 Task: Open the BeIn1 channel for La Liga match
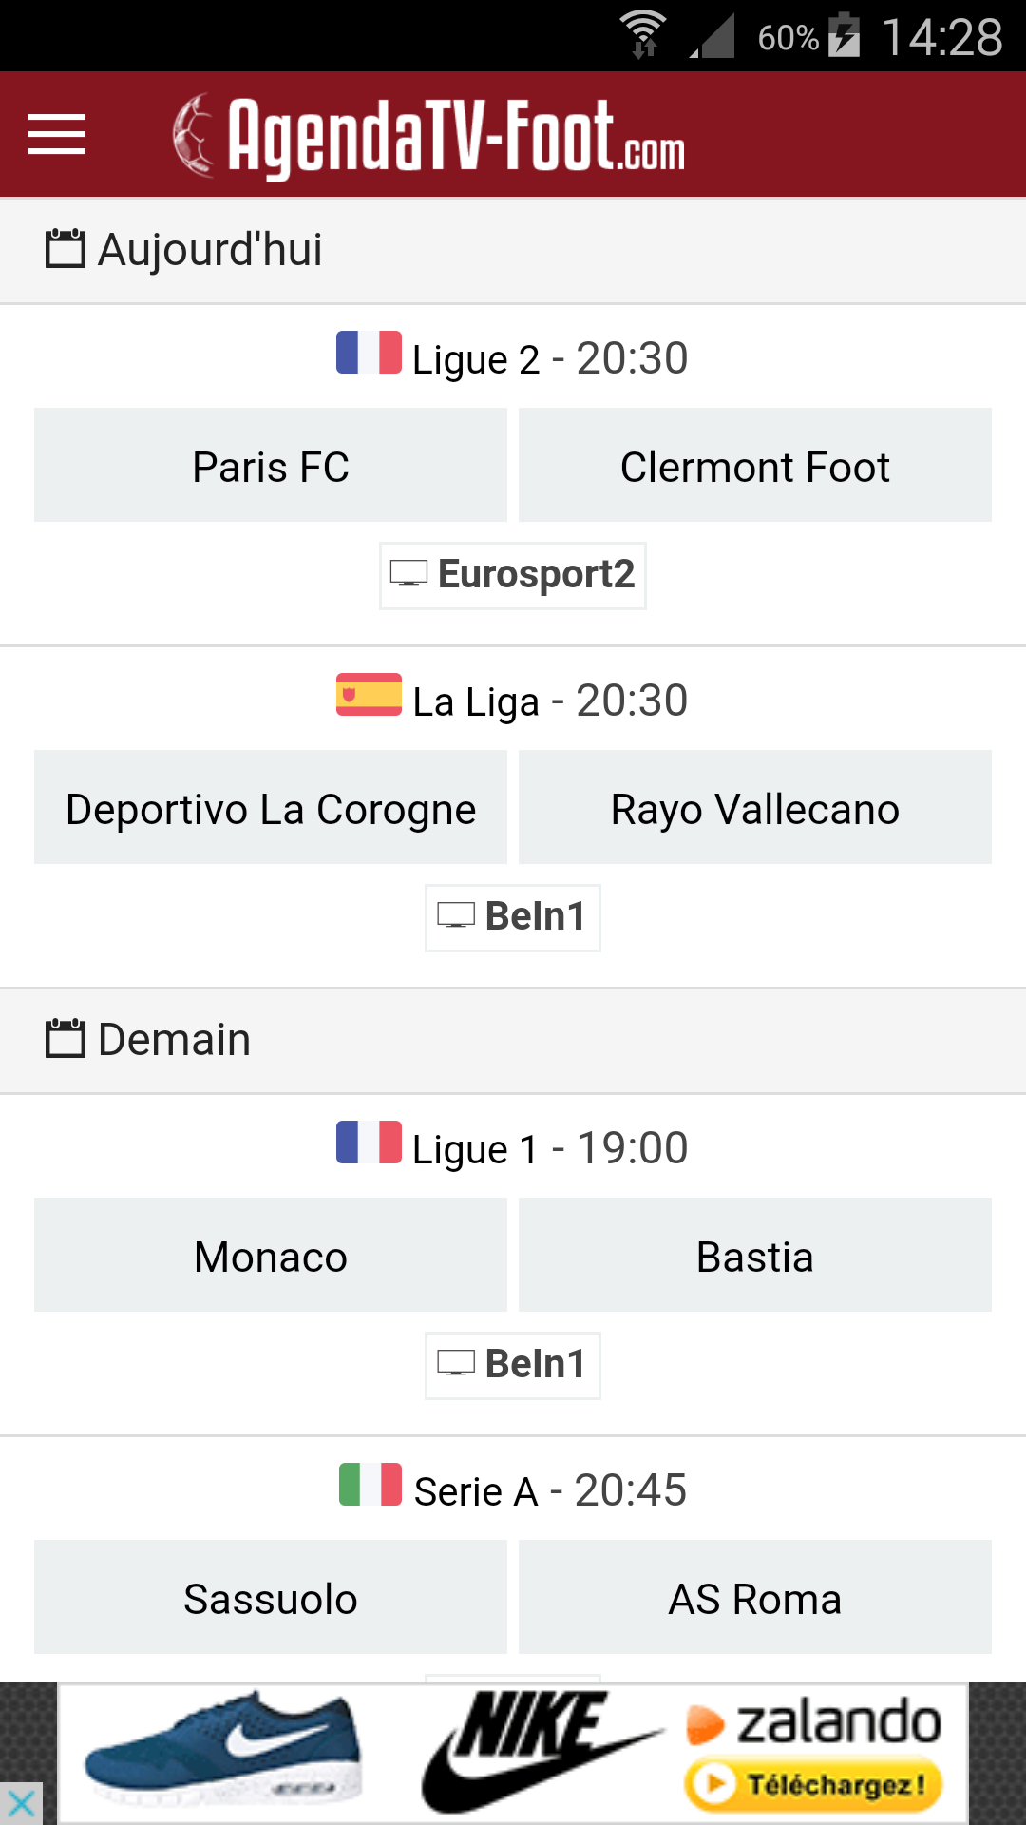pyautogui.click(x=513, y=918)
